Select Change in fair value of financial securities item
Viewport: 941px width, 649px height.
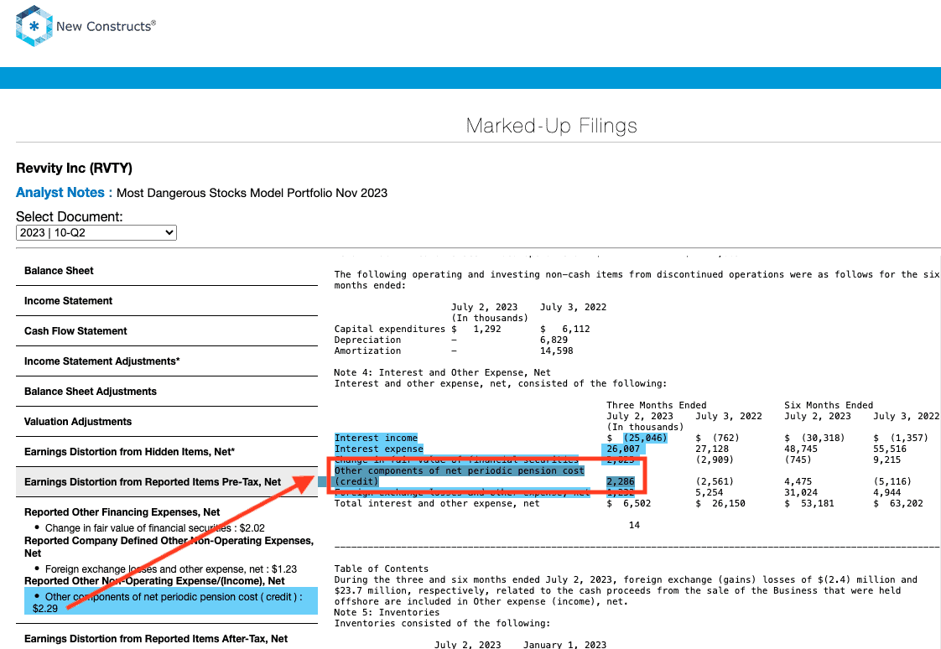coord(155,528)
